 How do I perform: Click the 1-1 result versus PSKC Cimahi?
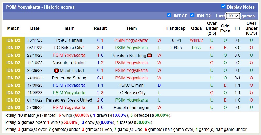(x=100, y=85)
